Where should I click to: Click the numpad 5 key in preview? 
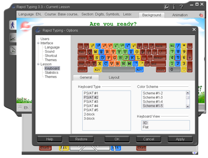pos(178,58)
